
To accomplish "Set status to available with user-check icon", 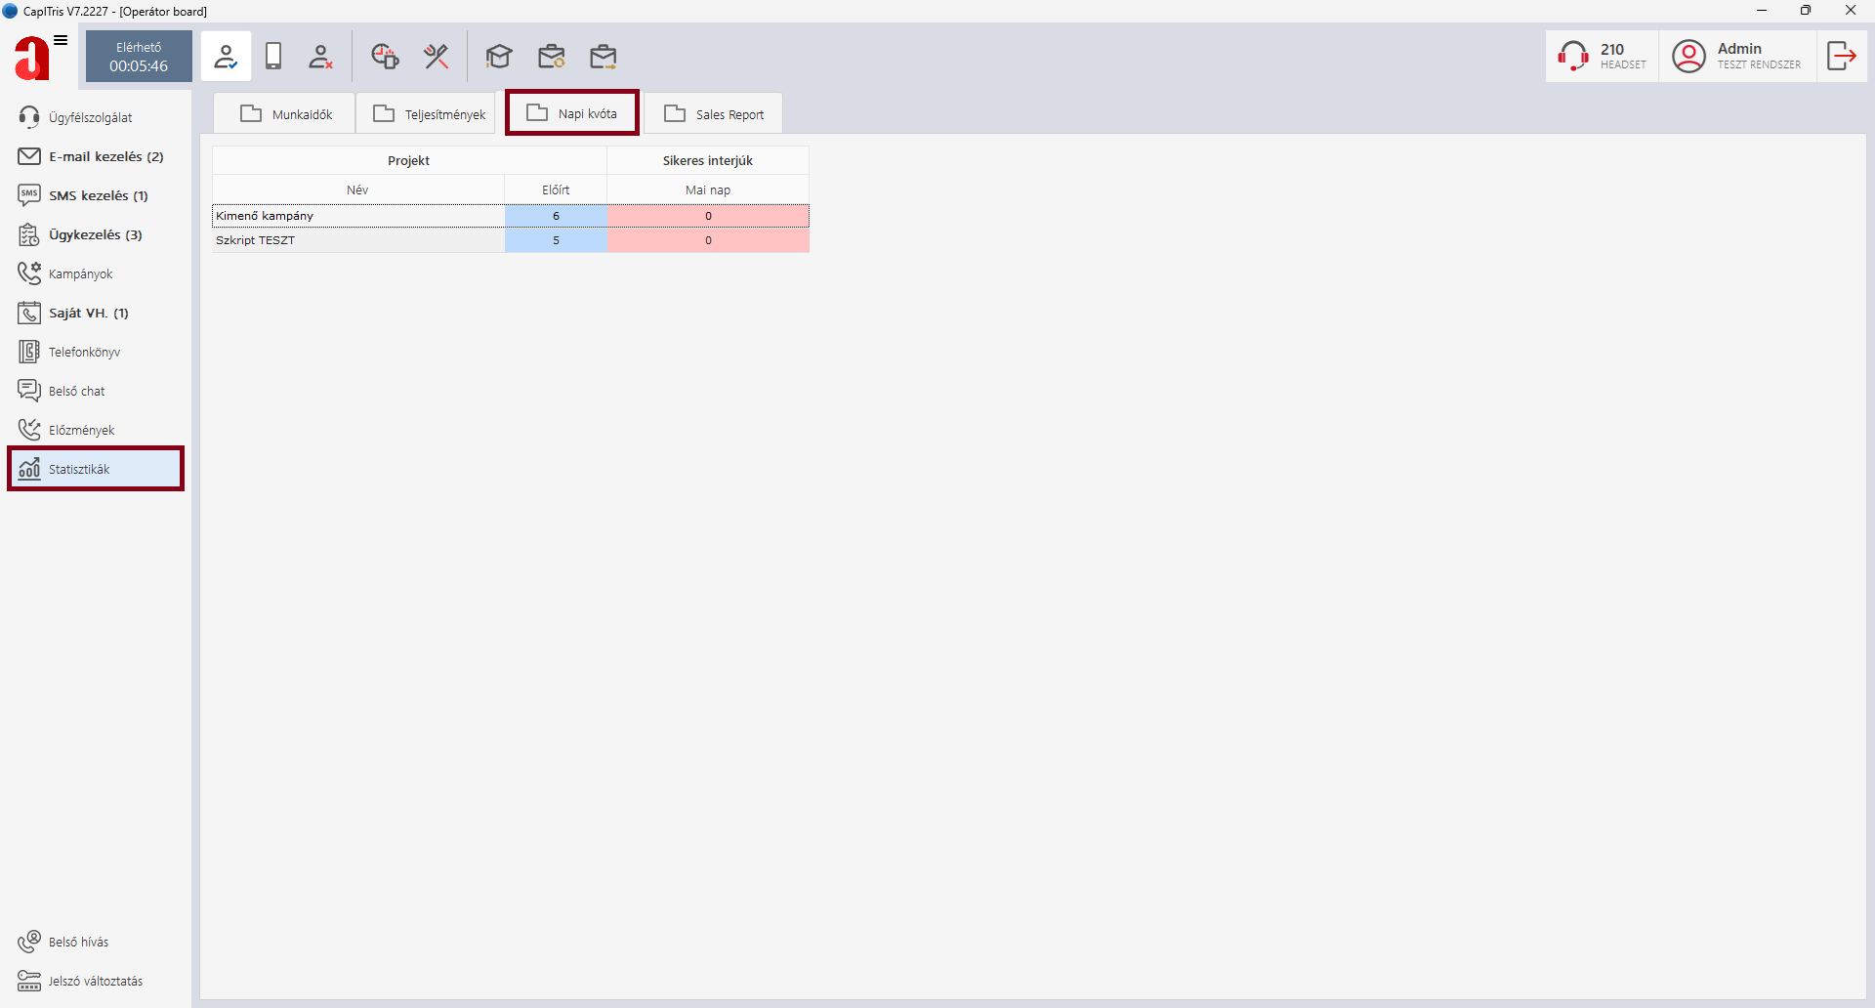I will tap(226, 57).
